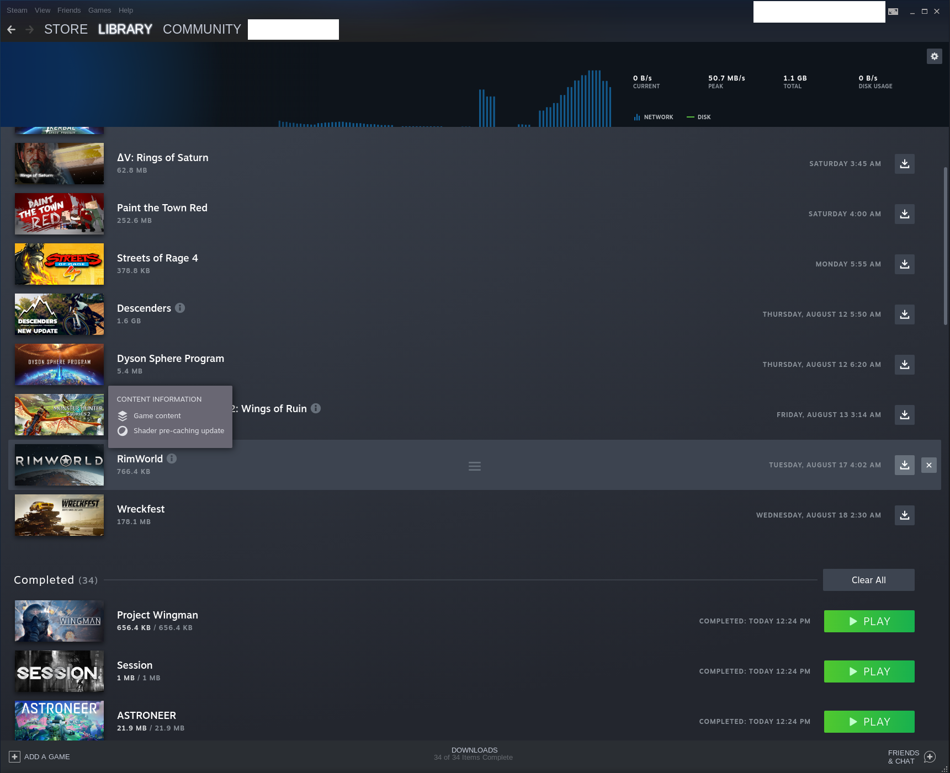
Task: Open FRIENDS & CHAT text link
Action: [904, 757]
